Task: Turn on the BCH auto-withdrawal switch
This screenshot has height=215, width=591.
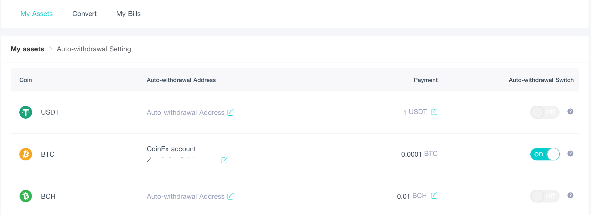Action: [x=544, y=196]
